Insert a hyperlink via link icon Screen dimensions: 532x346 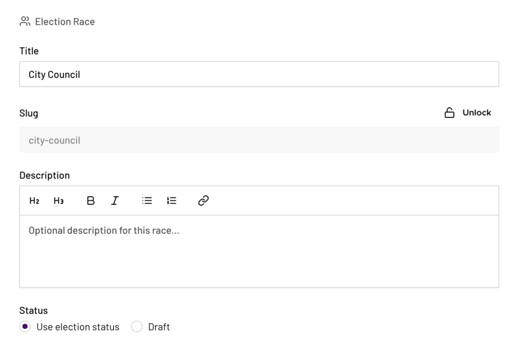pos(203,201)
